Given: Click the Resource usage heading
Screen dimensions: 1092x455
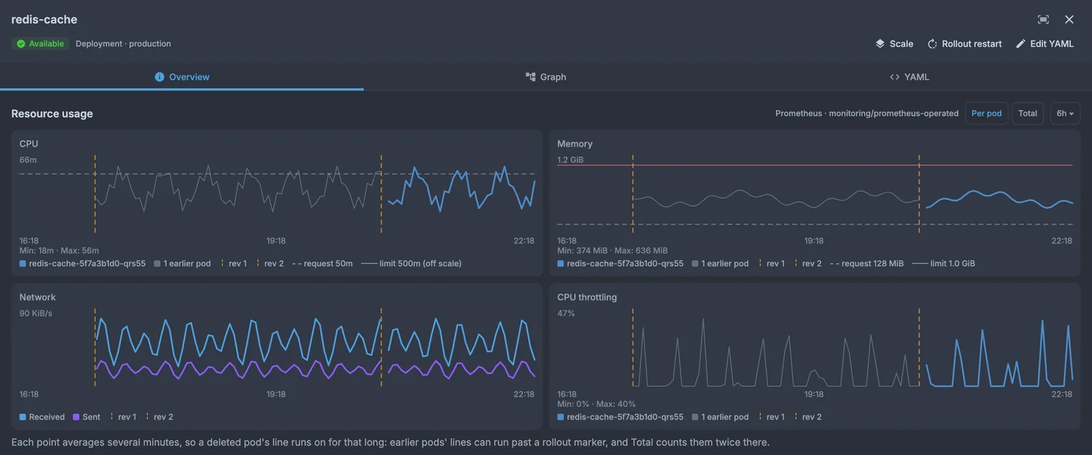Looking at the screenshot, I should click(x=52, y=114).
